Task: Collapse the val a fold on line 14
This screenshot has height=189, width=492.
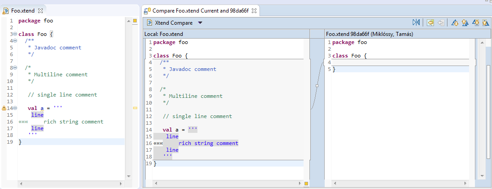Action: 15,108
